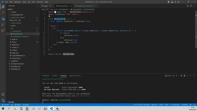This screenshot has width=197, height=111.
Task: Open the localhost:3000 link in terminal
Action: (x=72, y=87)
